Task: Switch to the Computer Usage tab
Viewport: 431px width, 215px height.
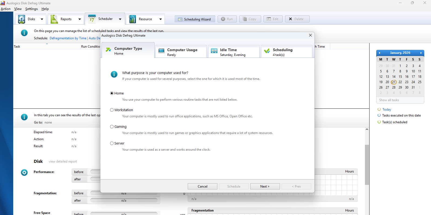Action: (x=181, y=51)
